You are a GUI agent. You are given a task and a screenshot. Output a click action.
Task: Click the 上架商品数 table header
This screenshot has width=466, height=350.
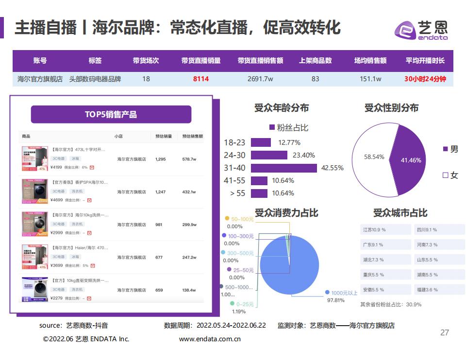316,61
